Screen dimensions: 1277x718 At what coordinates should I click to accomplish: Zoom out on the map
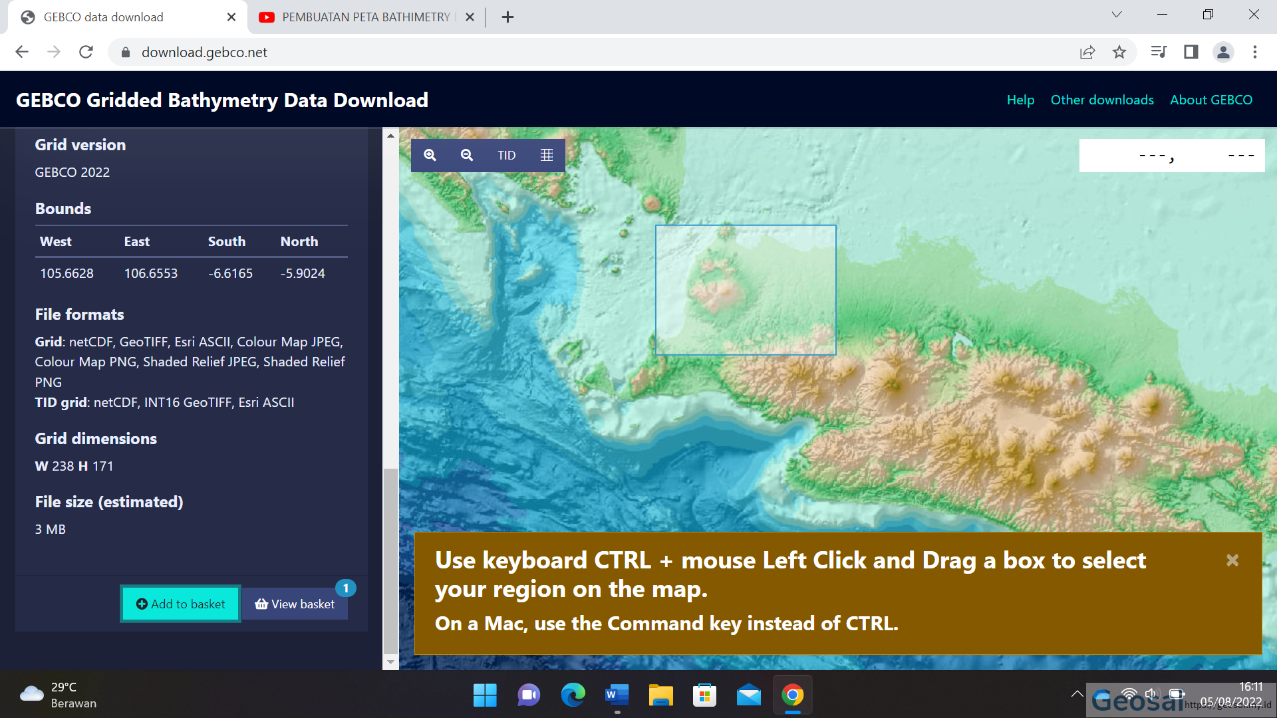click(467, 155)
